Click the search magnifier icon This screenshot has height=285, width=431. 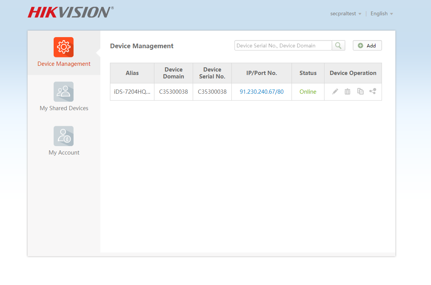click(338, 45)
